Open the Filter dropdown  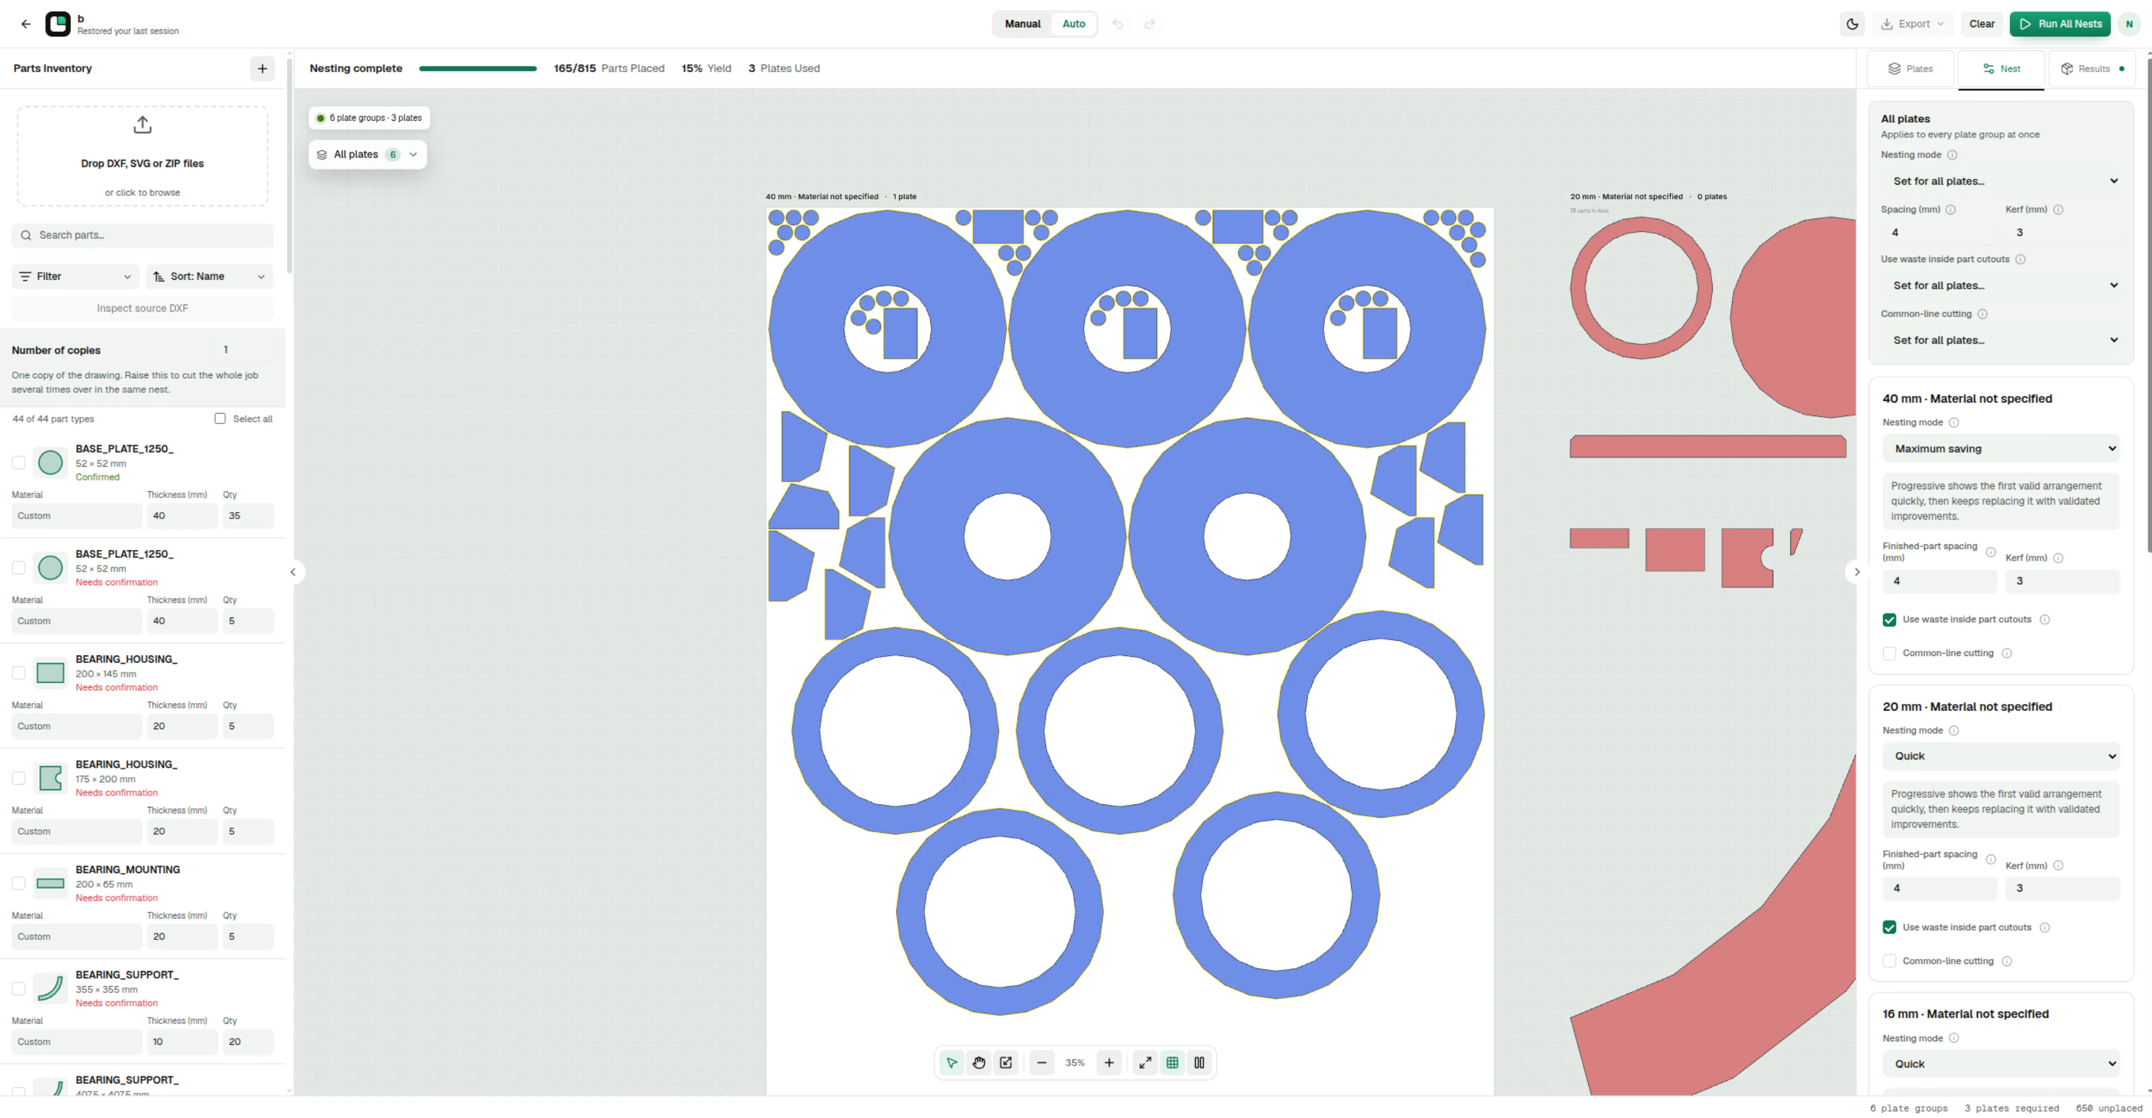coord(75,277)
